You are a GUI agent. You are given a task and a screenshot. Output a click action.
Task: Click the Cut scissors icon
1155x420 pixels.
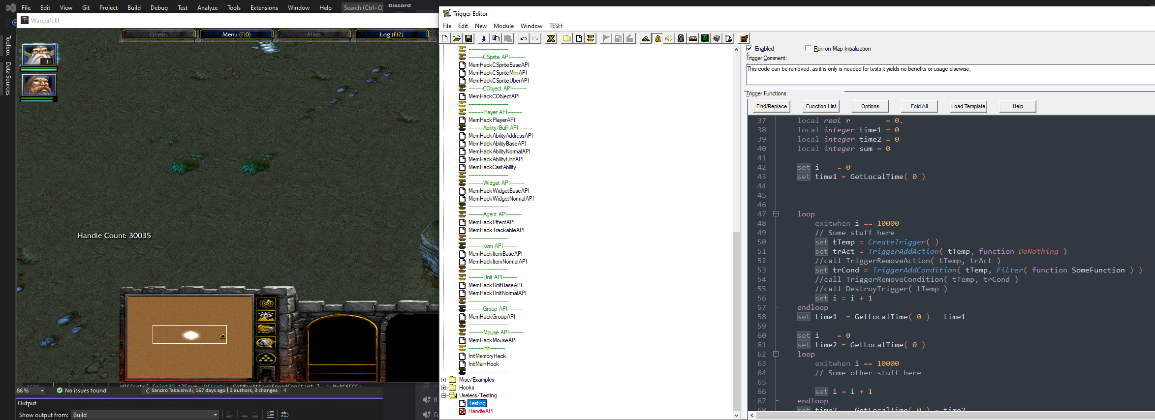pos(484,38)
